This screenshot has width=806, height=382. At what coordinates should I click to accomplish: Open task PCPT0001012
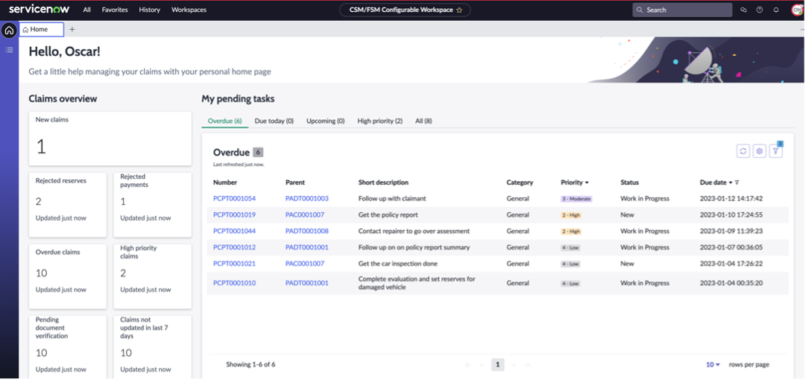point(234,247)
